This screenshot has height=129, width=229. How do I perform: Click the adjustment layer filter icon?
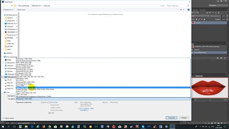[x=210, y=13]
